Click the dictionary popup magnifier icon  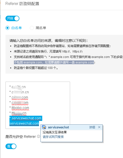pos(44,127)
